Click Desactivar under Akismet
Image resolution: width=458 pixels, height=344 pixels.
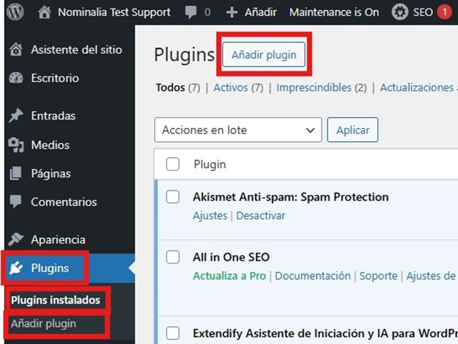tap(260, 216)
